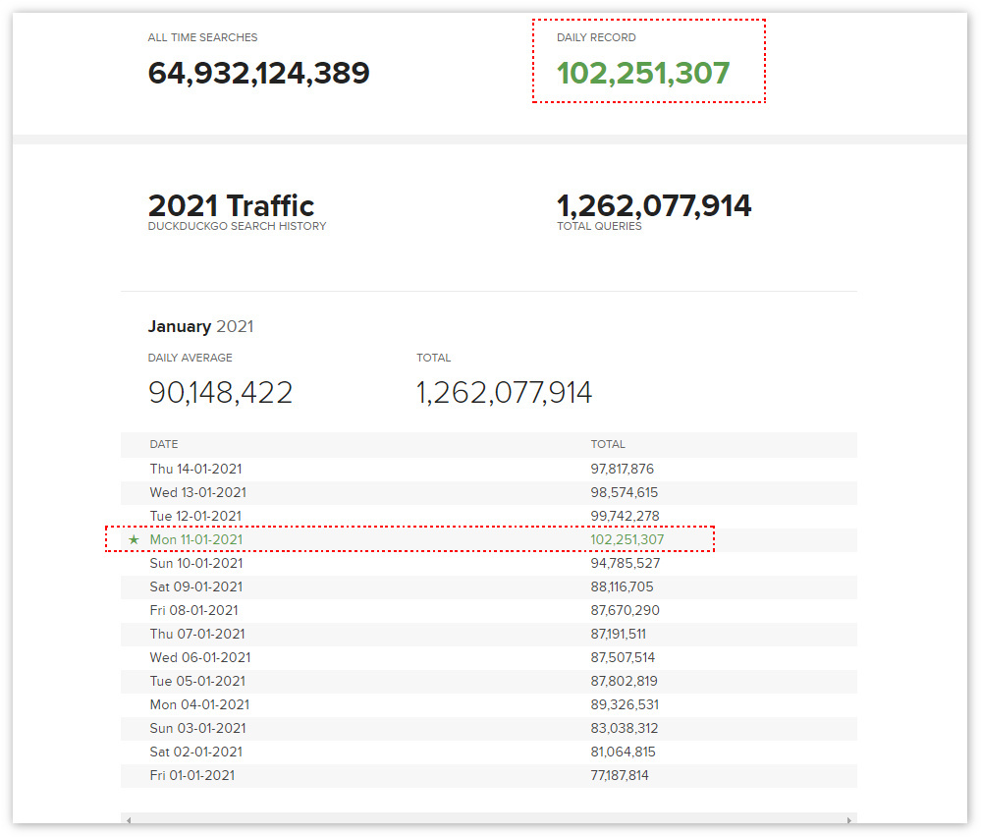Viewport: 981px width, 837px height.
Task: Click the green 102,251,307 total in the table
Action: 627,540
